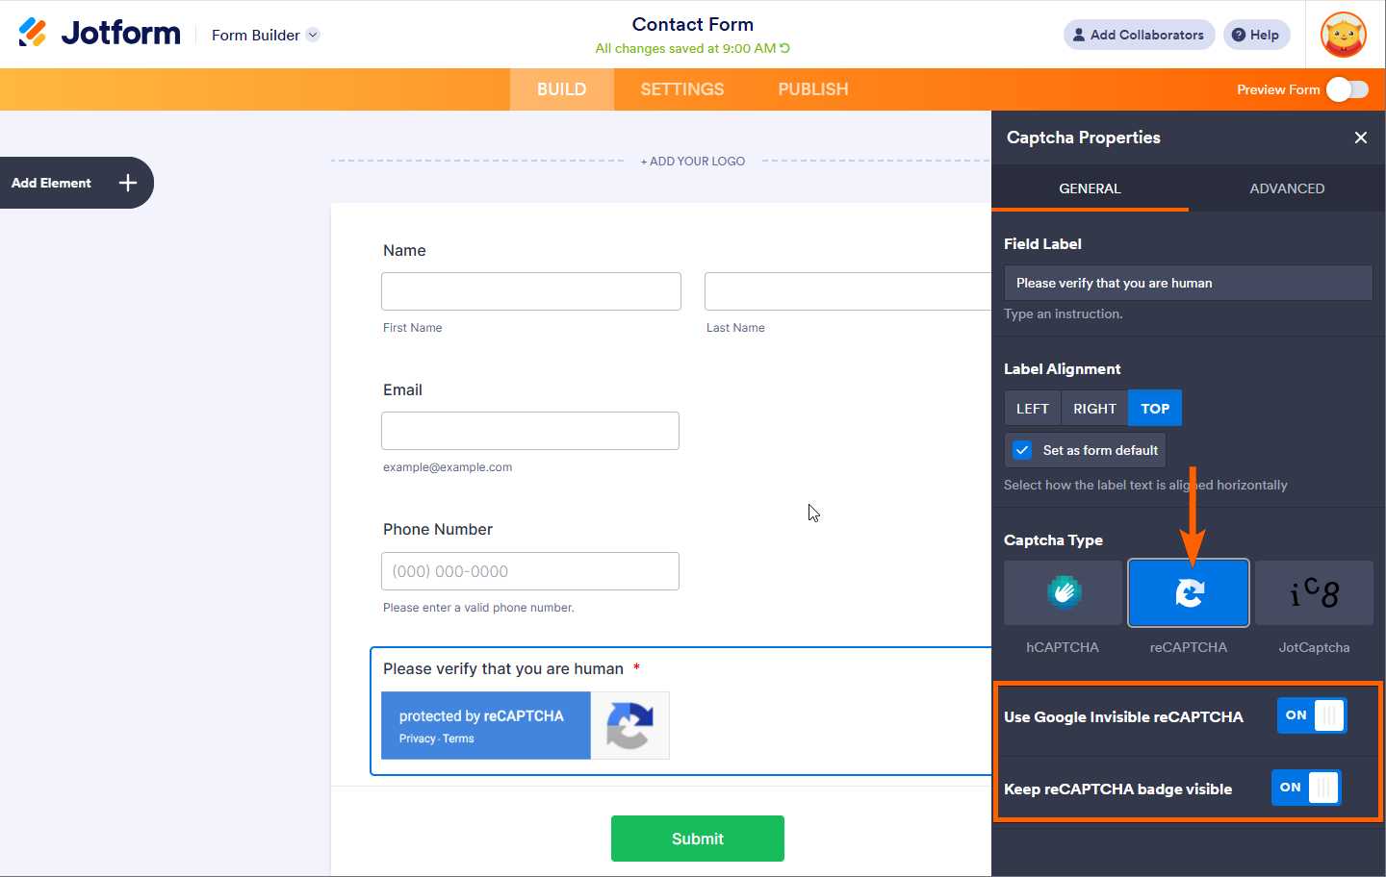Align label to the LEFT
The image size is (1386, 877).
coord(1033,409)
